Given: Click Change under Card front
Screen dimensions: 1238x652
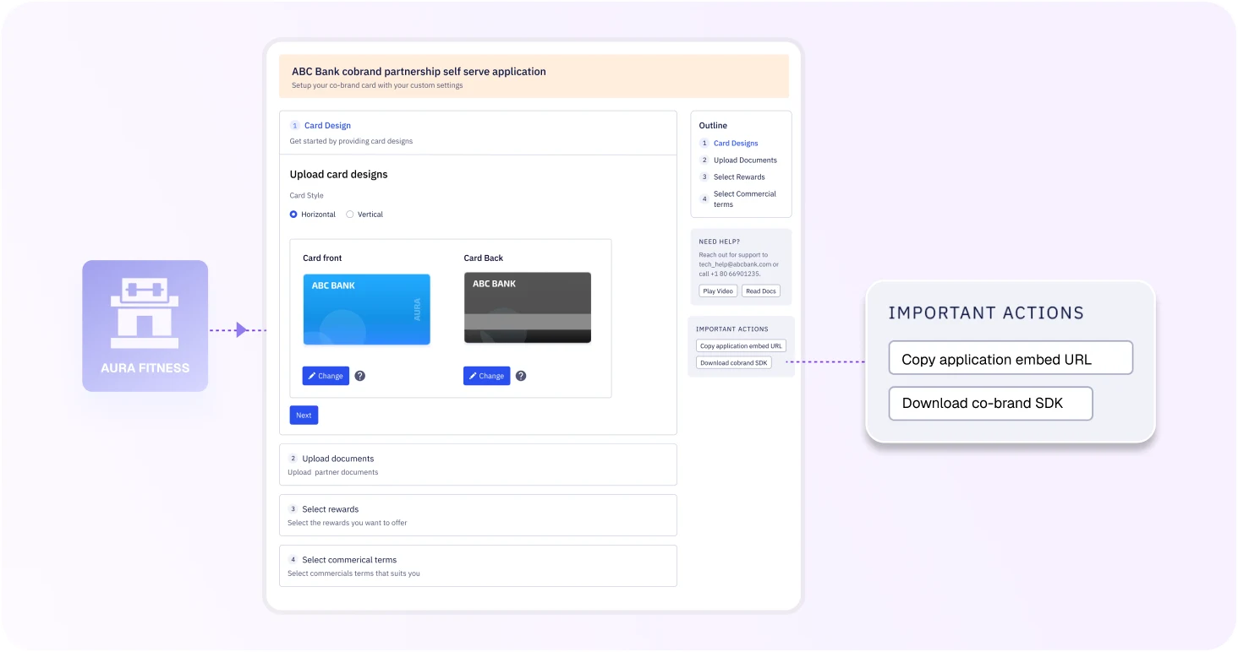Looking at the screenshot, I should 326,376.
